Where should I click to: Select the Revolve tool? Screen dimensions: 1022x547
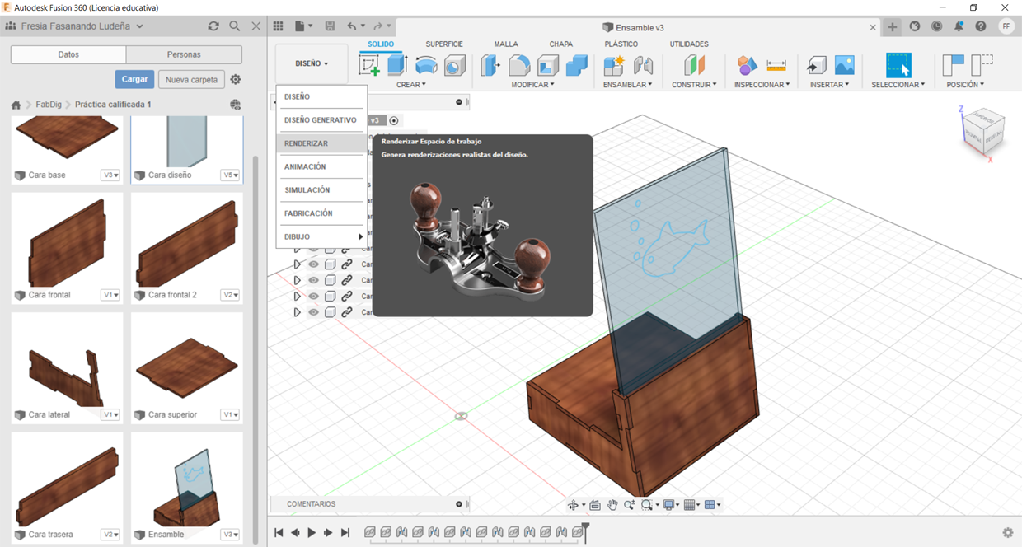click(x=426, y=65)
